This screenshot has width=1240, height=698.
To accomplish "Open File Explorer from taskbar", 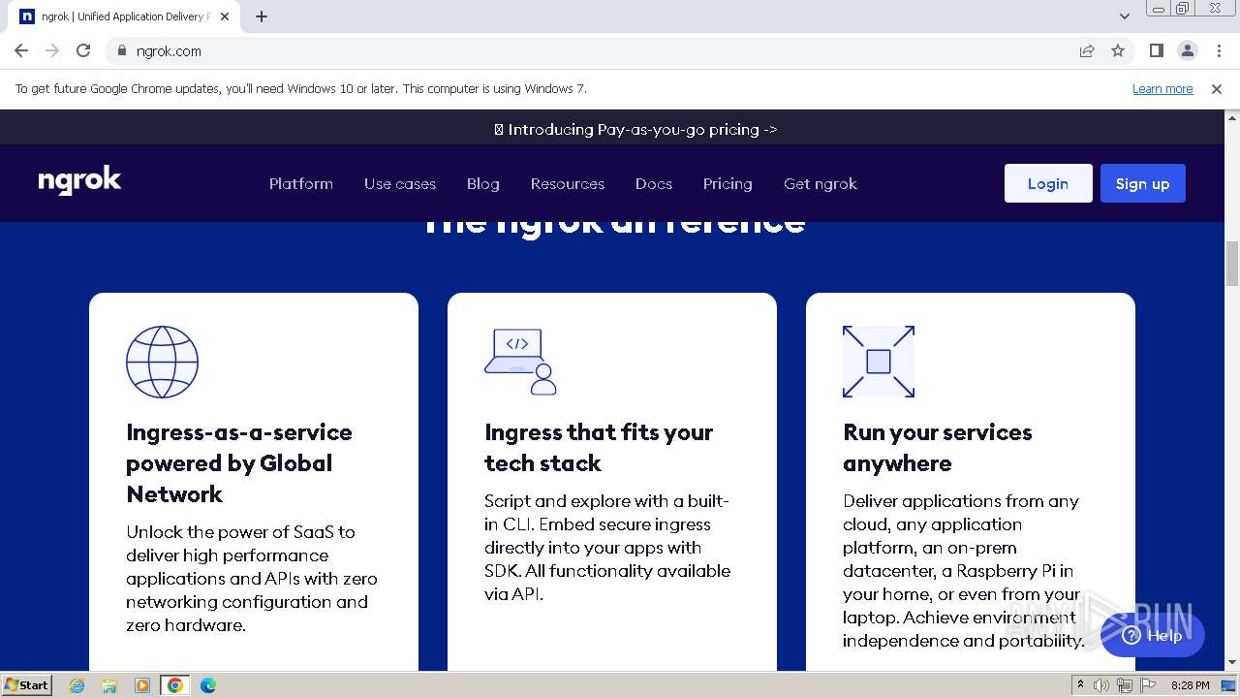I will pos(109,685).
